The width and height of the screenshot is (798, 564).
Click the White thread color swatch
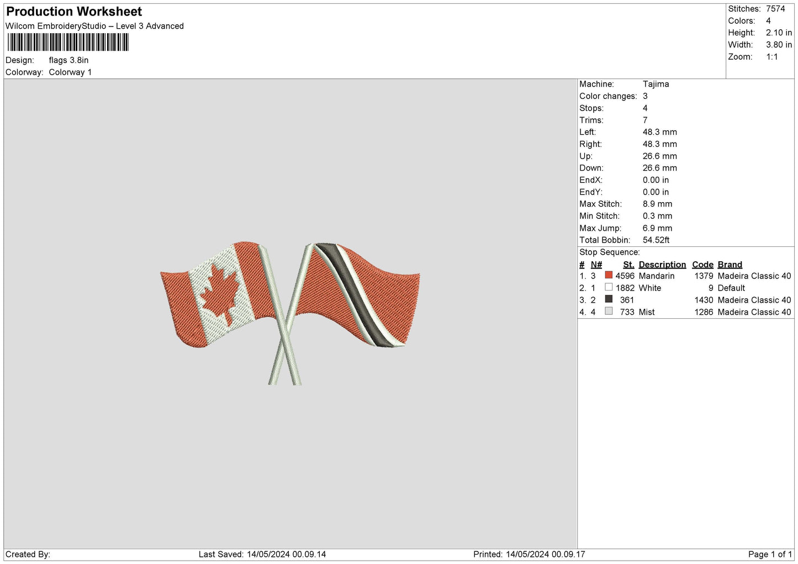609,287
